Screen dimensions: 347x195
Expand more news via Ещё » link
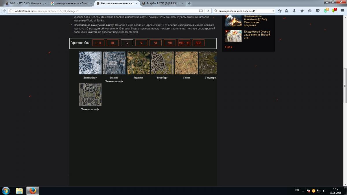click(x=228, y=47)
